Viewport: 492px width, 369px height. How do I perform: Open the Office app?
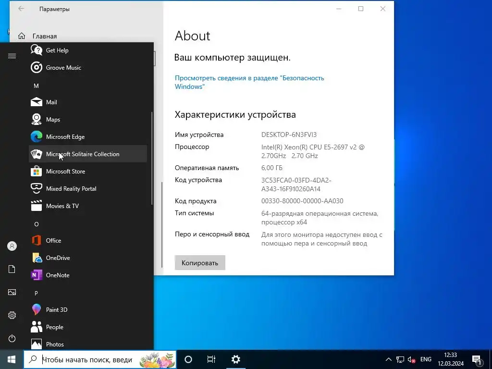(x=88, y=240)
